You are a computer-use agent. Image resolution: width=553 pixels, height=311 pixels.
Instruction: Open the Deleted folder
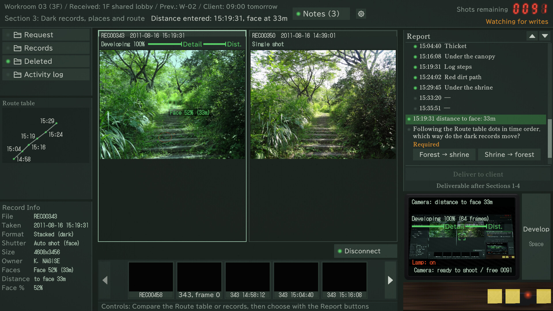(x=46, y=61)
